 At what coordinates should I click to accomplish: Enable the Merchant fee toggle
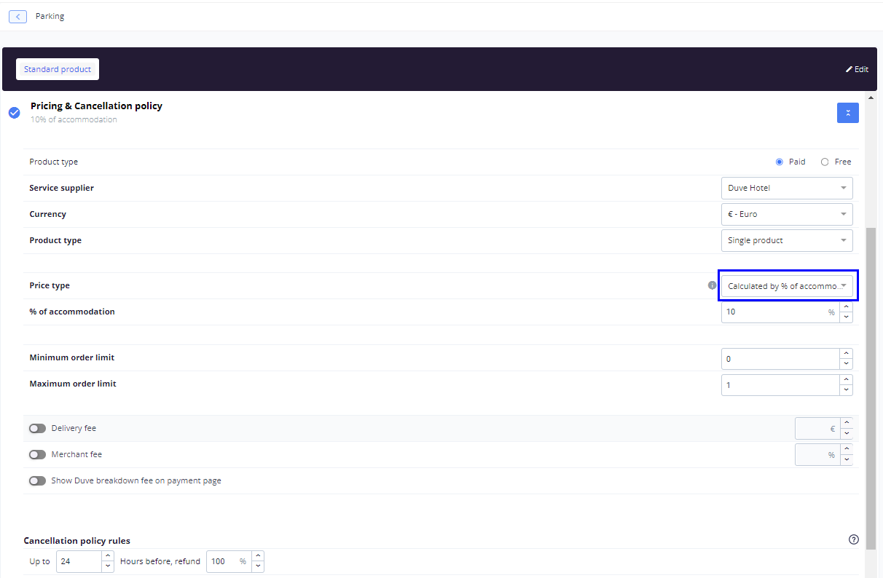[x=37, y=454]
